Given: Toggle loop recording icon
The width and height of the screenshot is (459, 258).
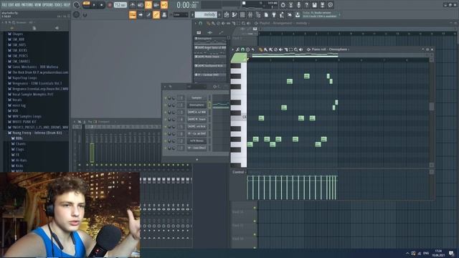Looking at the screenshot, I should tap(164, 5).
